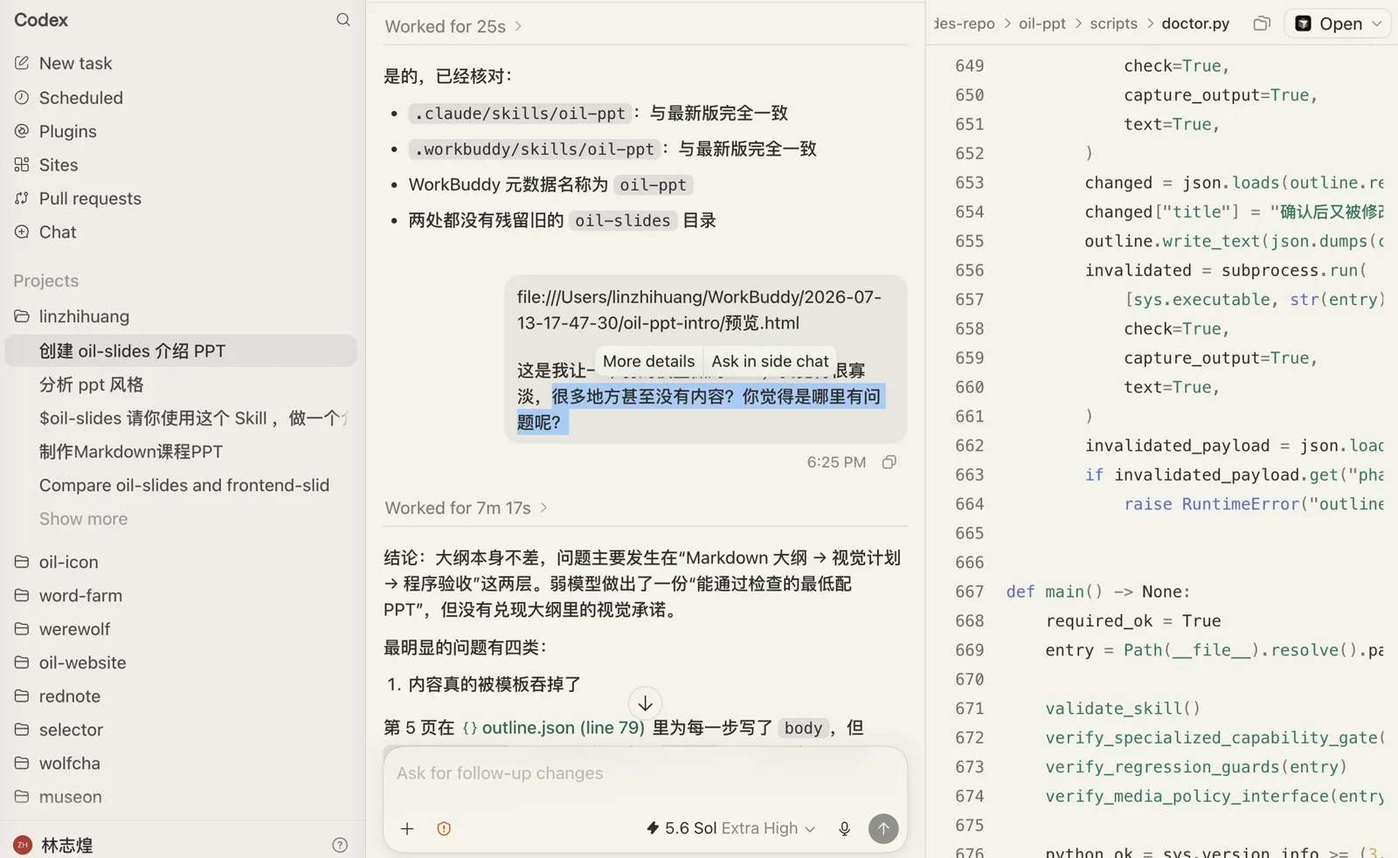Open the Scheduled section
The image size is (1398, 858).
[x=80, y=97]
